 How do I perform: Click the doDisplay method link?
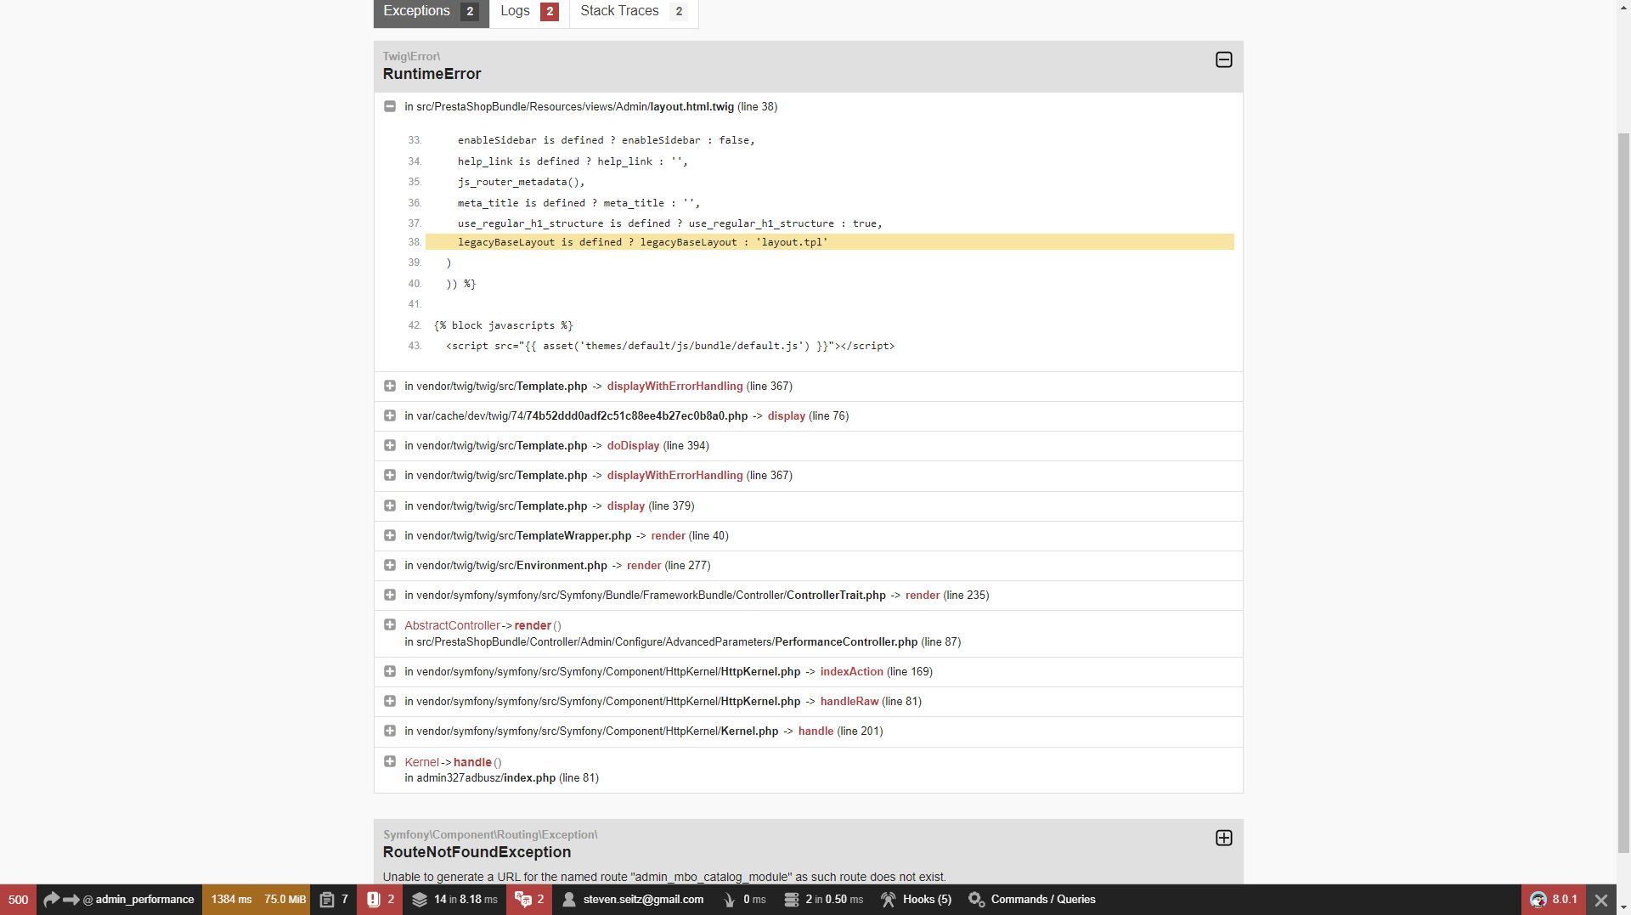point(633,445)
